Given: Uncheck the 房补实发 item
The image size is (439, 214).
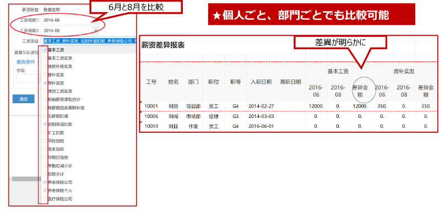Looking at the screenshot, I should (45, 83).
